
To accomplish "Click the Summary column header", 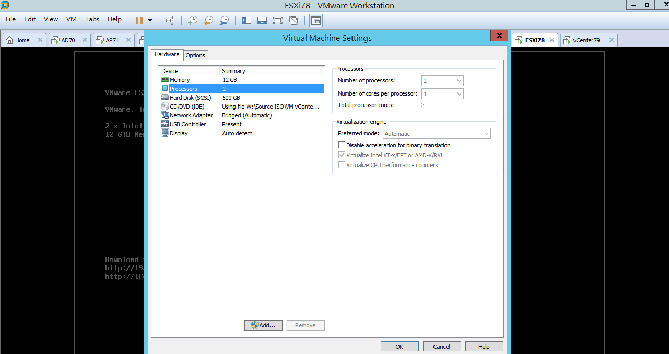I will click(272, 71).
